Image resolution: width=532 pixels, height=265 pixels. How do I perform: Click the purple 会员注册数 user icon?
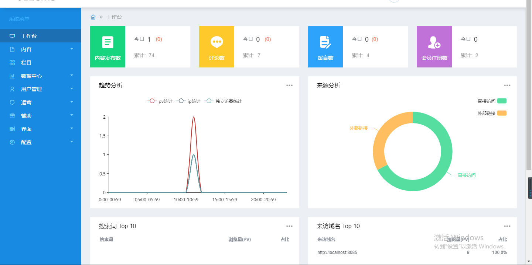[x=434, y=42]
